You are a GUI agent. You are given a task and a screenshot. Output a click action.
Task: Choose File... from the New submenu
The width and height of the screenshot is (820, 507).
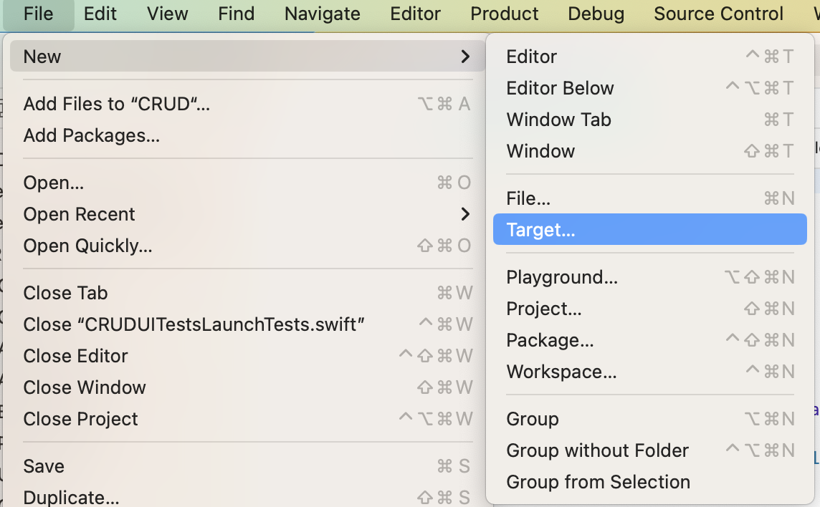coord(649,198)
